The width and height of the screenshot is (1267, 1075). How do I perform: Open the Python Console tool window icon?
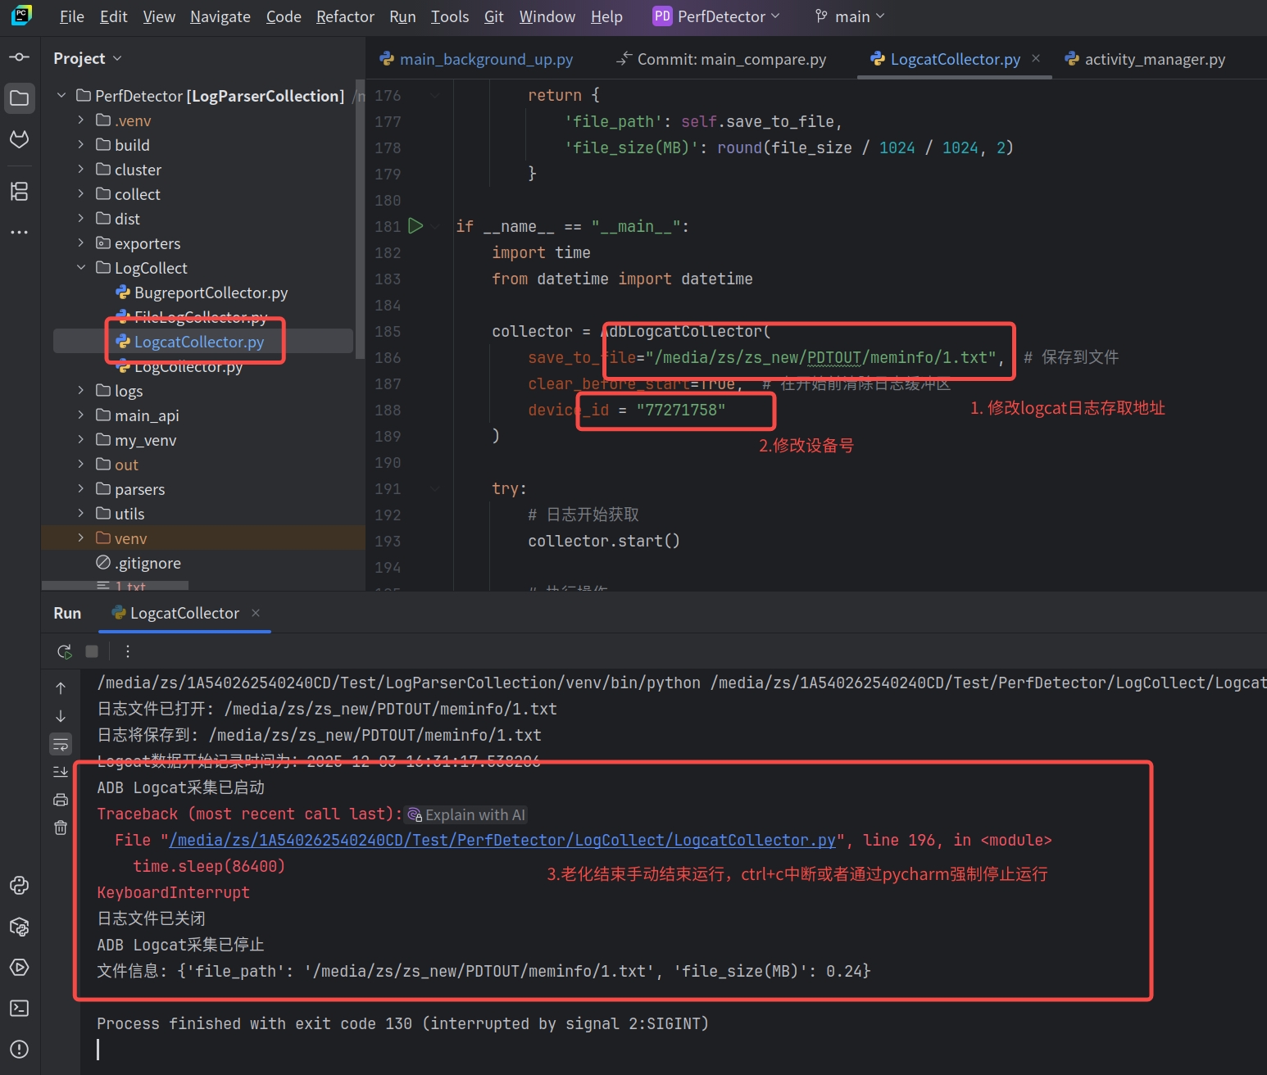[x=20, y=886]
